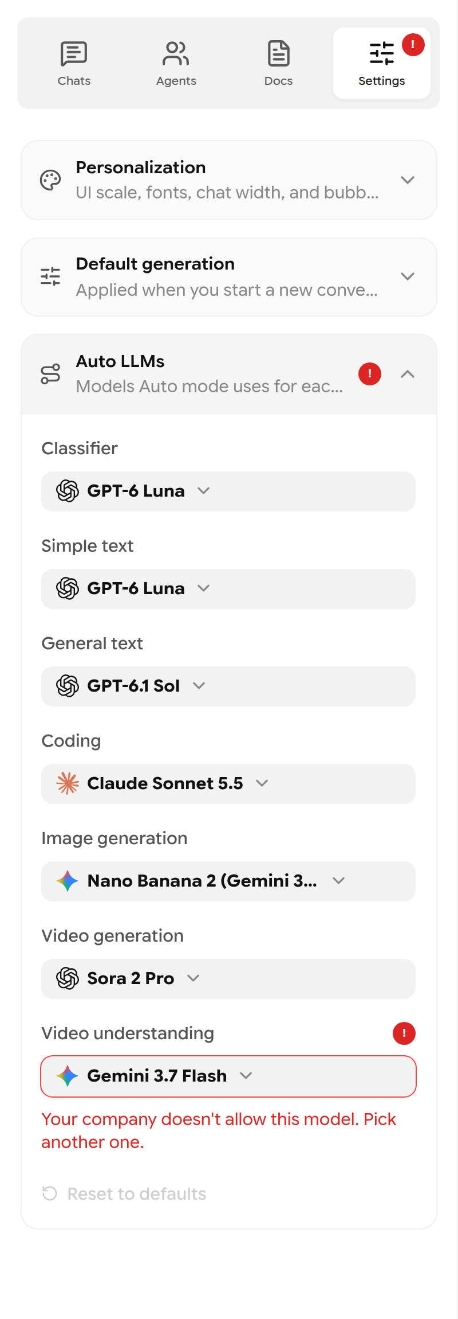The width and height of the screenshot is (458, 1319).
Task: Click the Auto LLMs routing icon
Action: (x=50, y=374)
